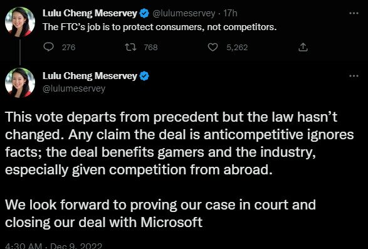Open more options on the first tweet
368x249 pixels.
click(354, 13)
